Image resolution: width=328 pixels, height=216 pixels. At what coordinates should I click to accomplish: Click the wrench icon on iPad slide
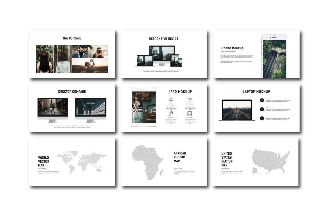(x=171, y=114)
